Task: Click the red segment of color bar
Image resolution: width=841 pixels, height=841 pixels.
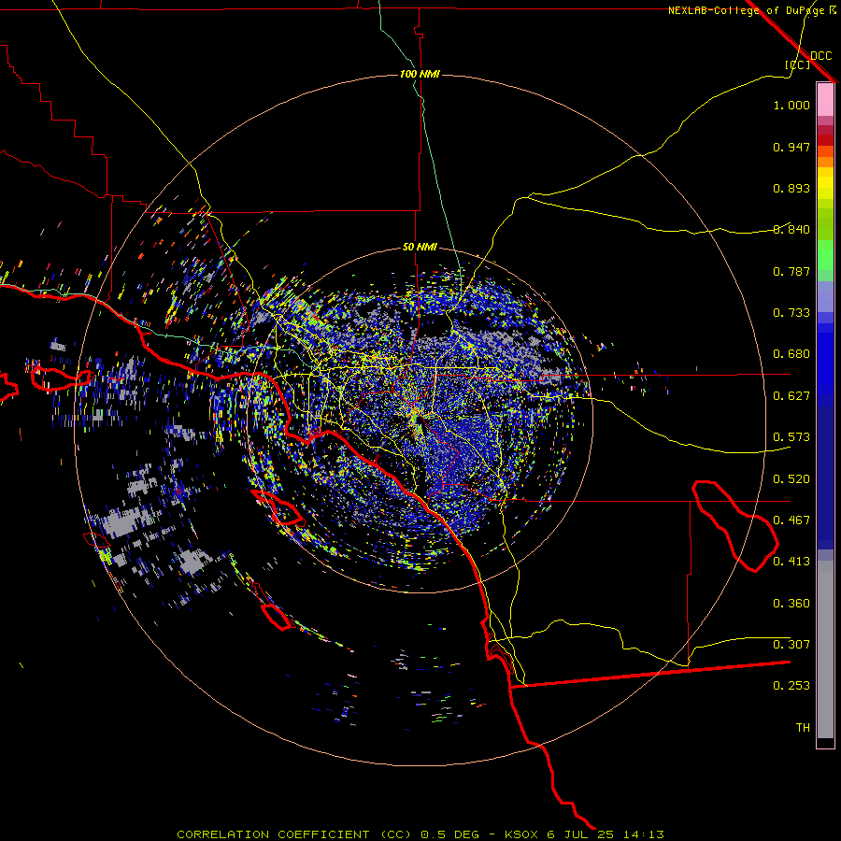Action: [825, 140]
